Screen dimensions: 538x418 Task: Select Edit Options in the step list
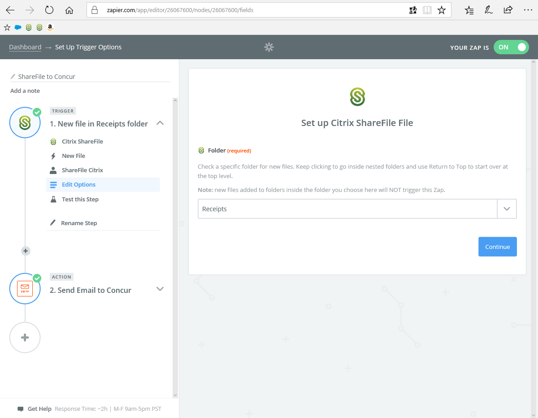click(79, 185)
